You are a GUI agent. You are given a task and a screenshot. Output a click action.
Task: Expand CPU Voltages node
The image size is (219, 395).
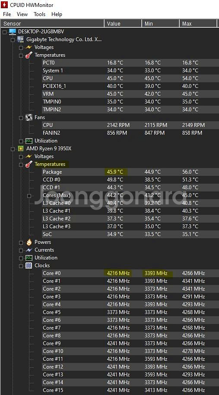tap(21, 156)
